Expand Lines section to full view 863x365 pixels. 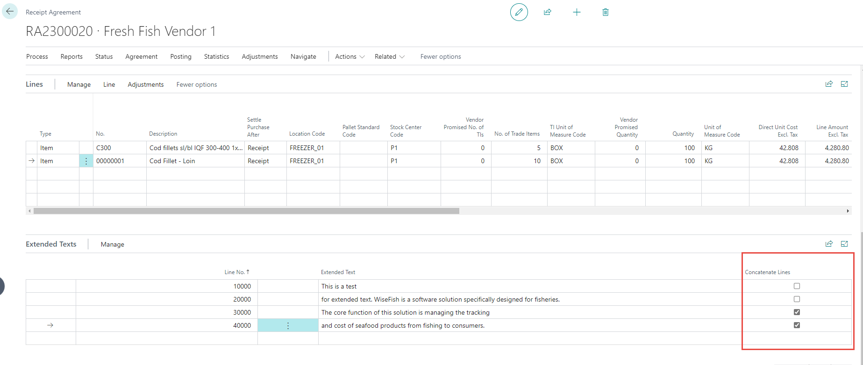[x=844, y=84]
